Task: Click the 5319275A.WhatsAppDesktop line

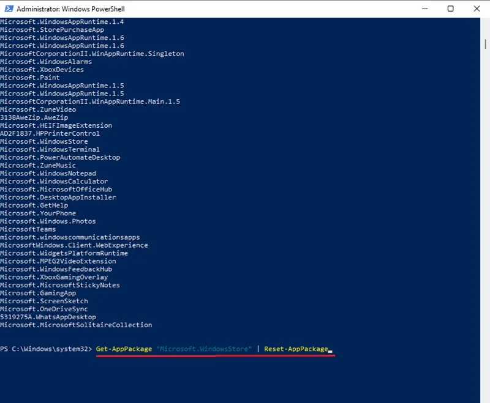Action: coord(48,317)
